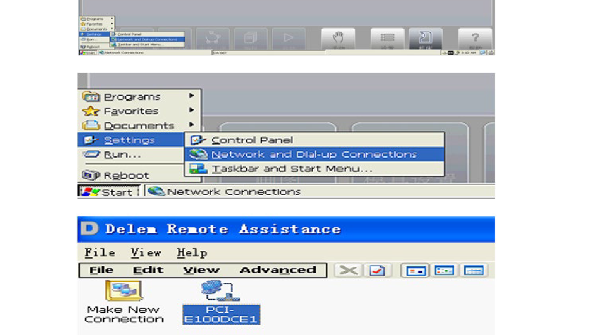Select Settings in the enlarged Start menu
Screen dimensions: 596x335
[131, 140]
